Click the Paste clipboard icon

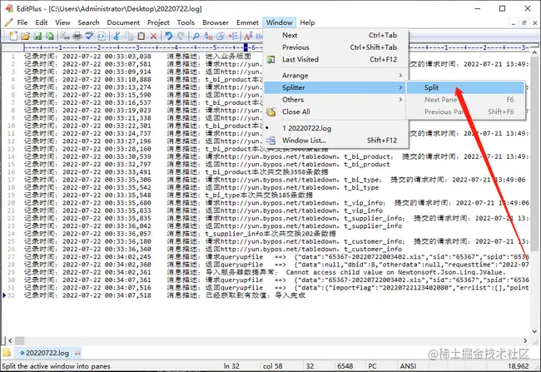141,36
